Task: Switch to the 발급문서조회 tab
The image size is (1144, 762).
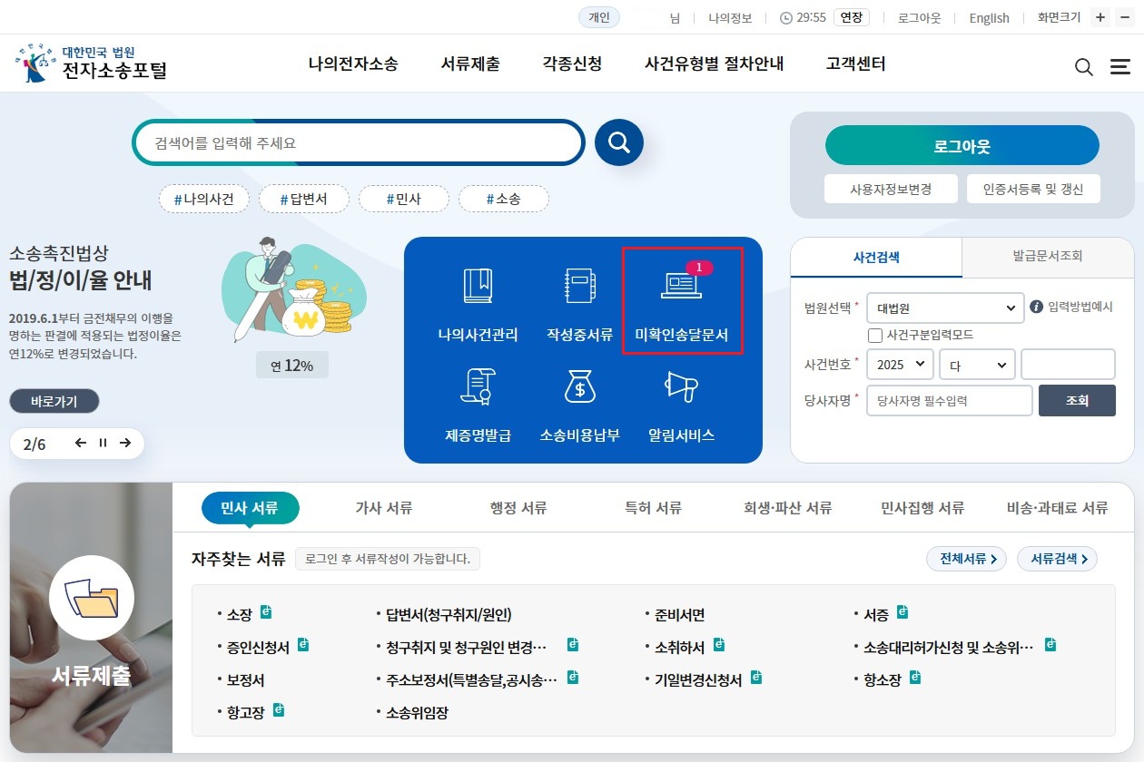Action: point(1047,258)
